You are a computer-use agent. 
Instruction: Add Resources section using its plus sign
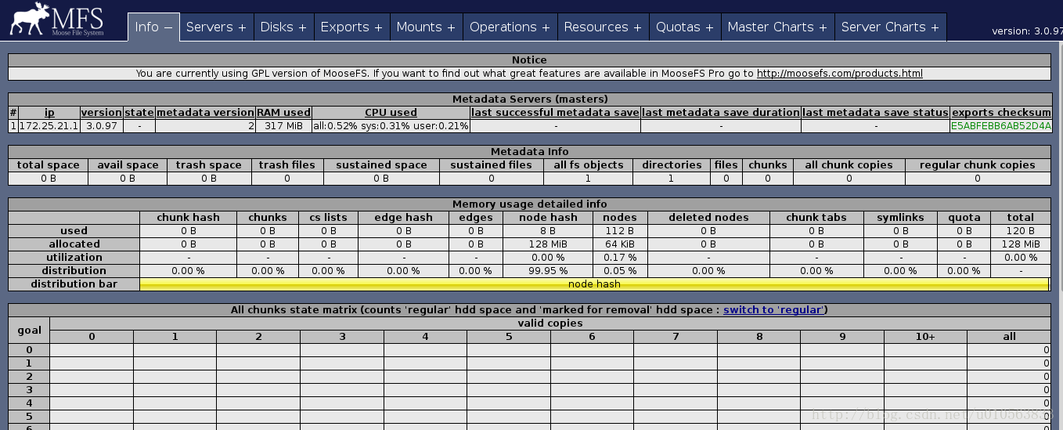point(637,27)
